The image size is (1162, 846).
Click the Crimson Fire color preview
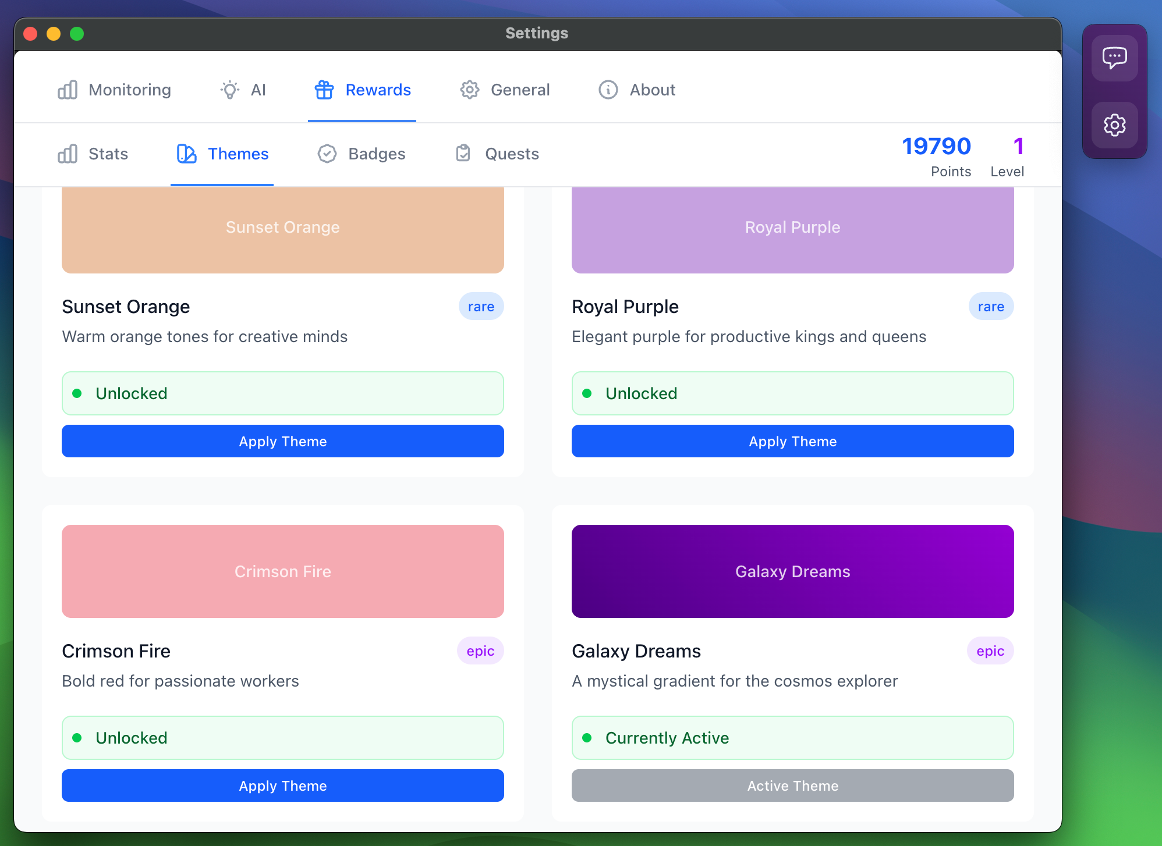[x=283, y=571]
